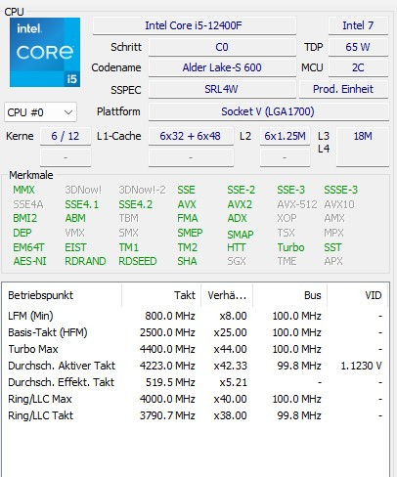Click the Betriebspunkt column header

coord(62,295)
